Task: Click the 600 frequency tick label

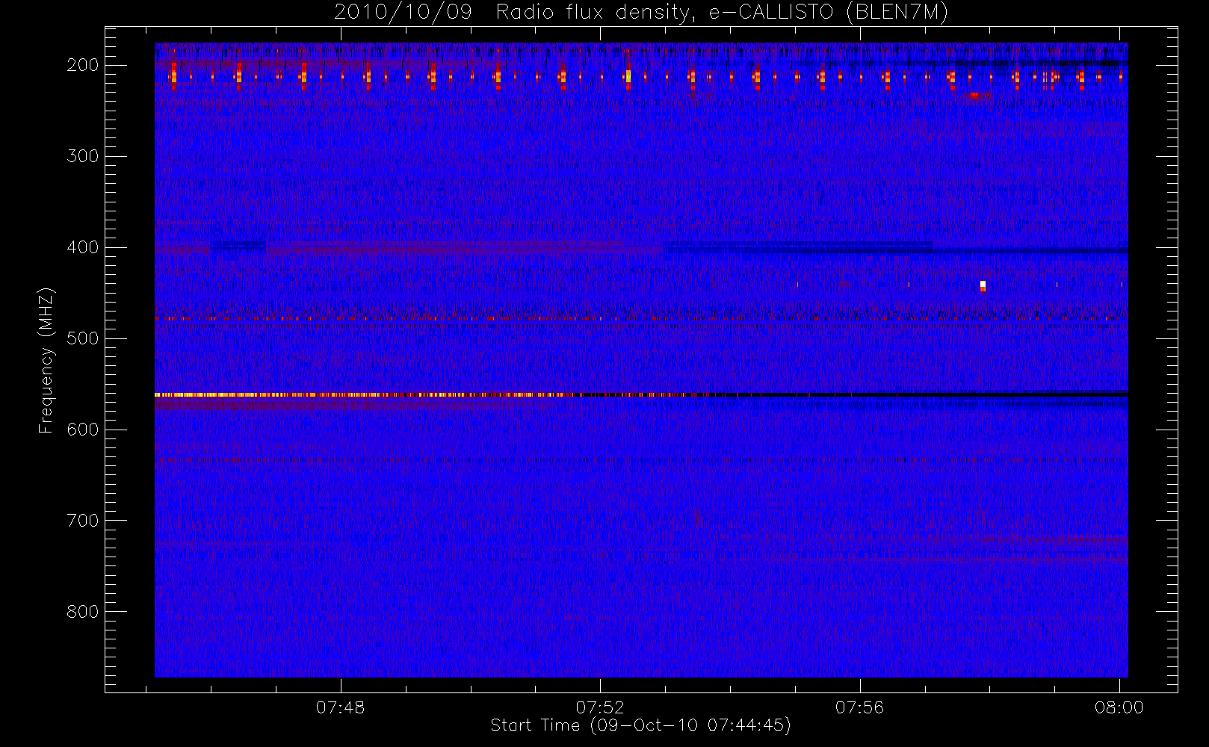Action: pos(83,430)
